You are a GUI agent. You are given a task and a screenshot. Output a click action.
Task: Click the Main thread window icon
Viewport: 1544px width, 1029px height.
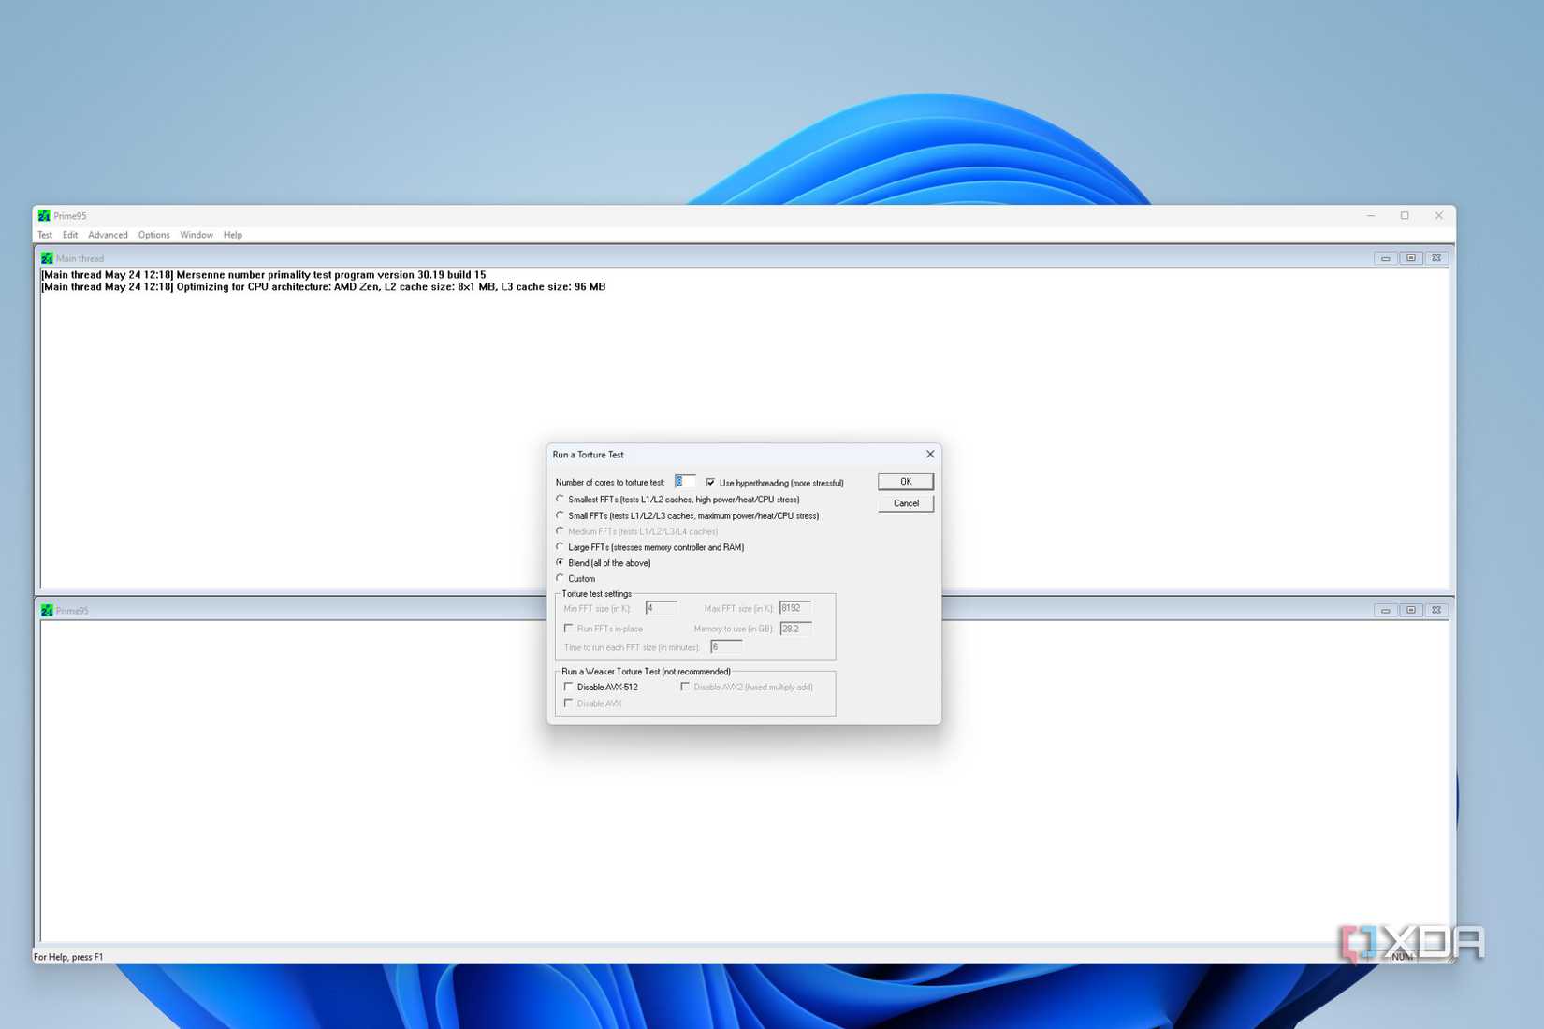[x=47, y=258]
